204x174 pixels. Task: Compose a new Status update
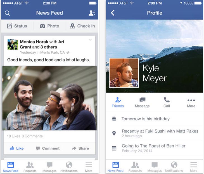tap(17, 26)
